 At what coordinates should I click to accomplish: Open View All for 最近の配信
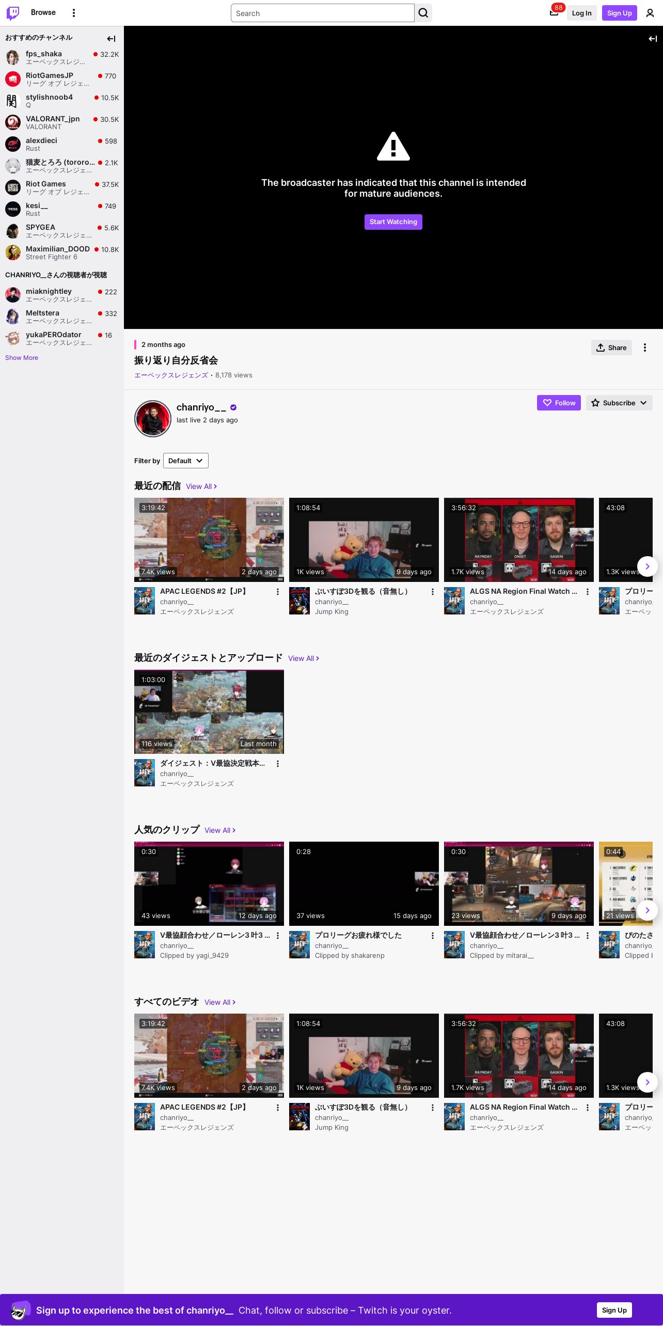(201, 486)
